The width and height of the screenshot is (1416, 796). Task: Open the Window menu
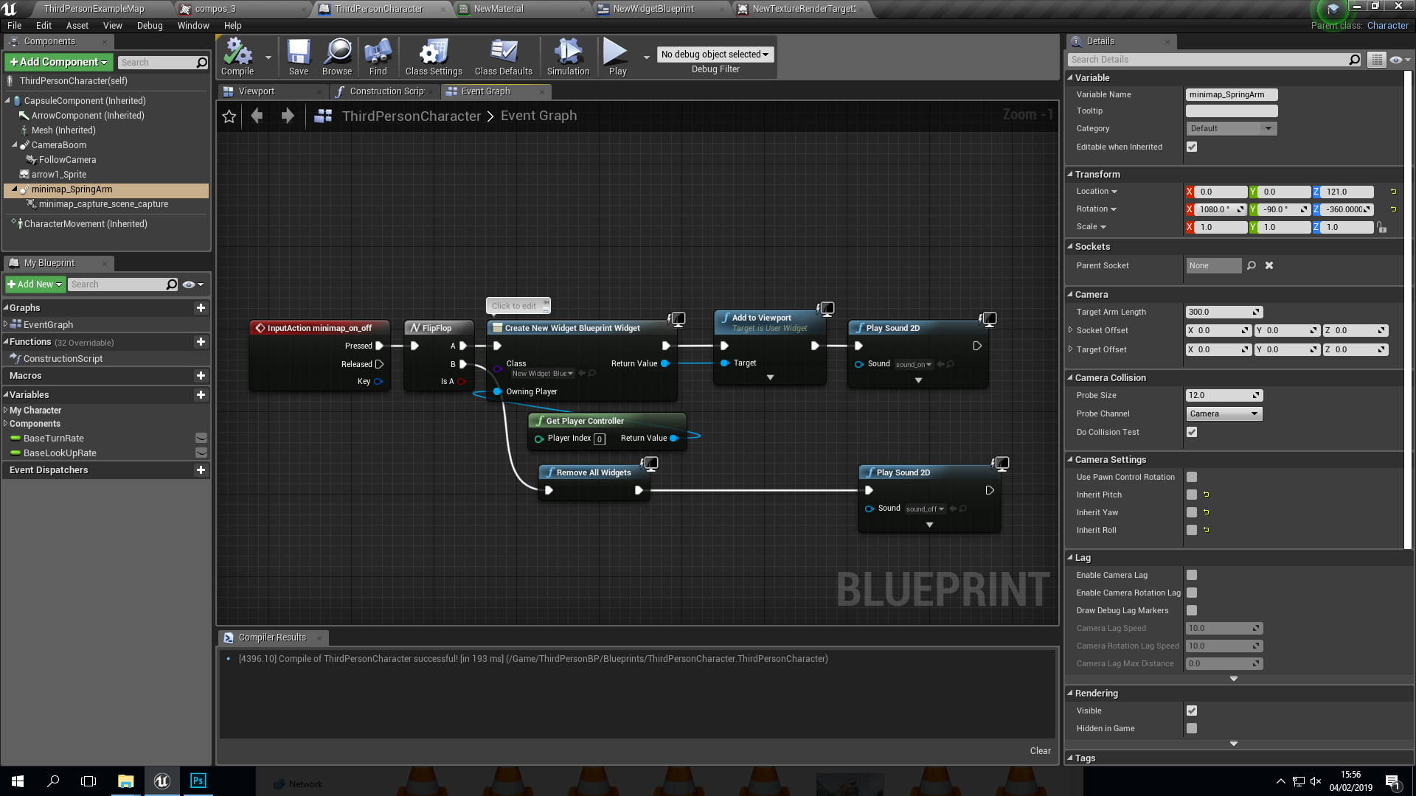193,26
